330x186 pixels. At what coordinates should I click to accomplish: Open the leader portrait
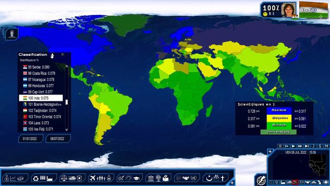(289, 10)
